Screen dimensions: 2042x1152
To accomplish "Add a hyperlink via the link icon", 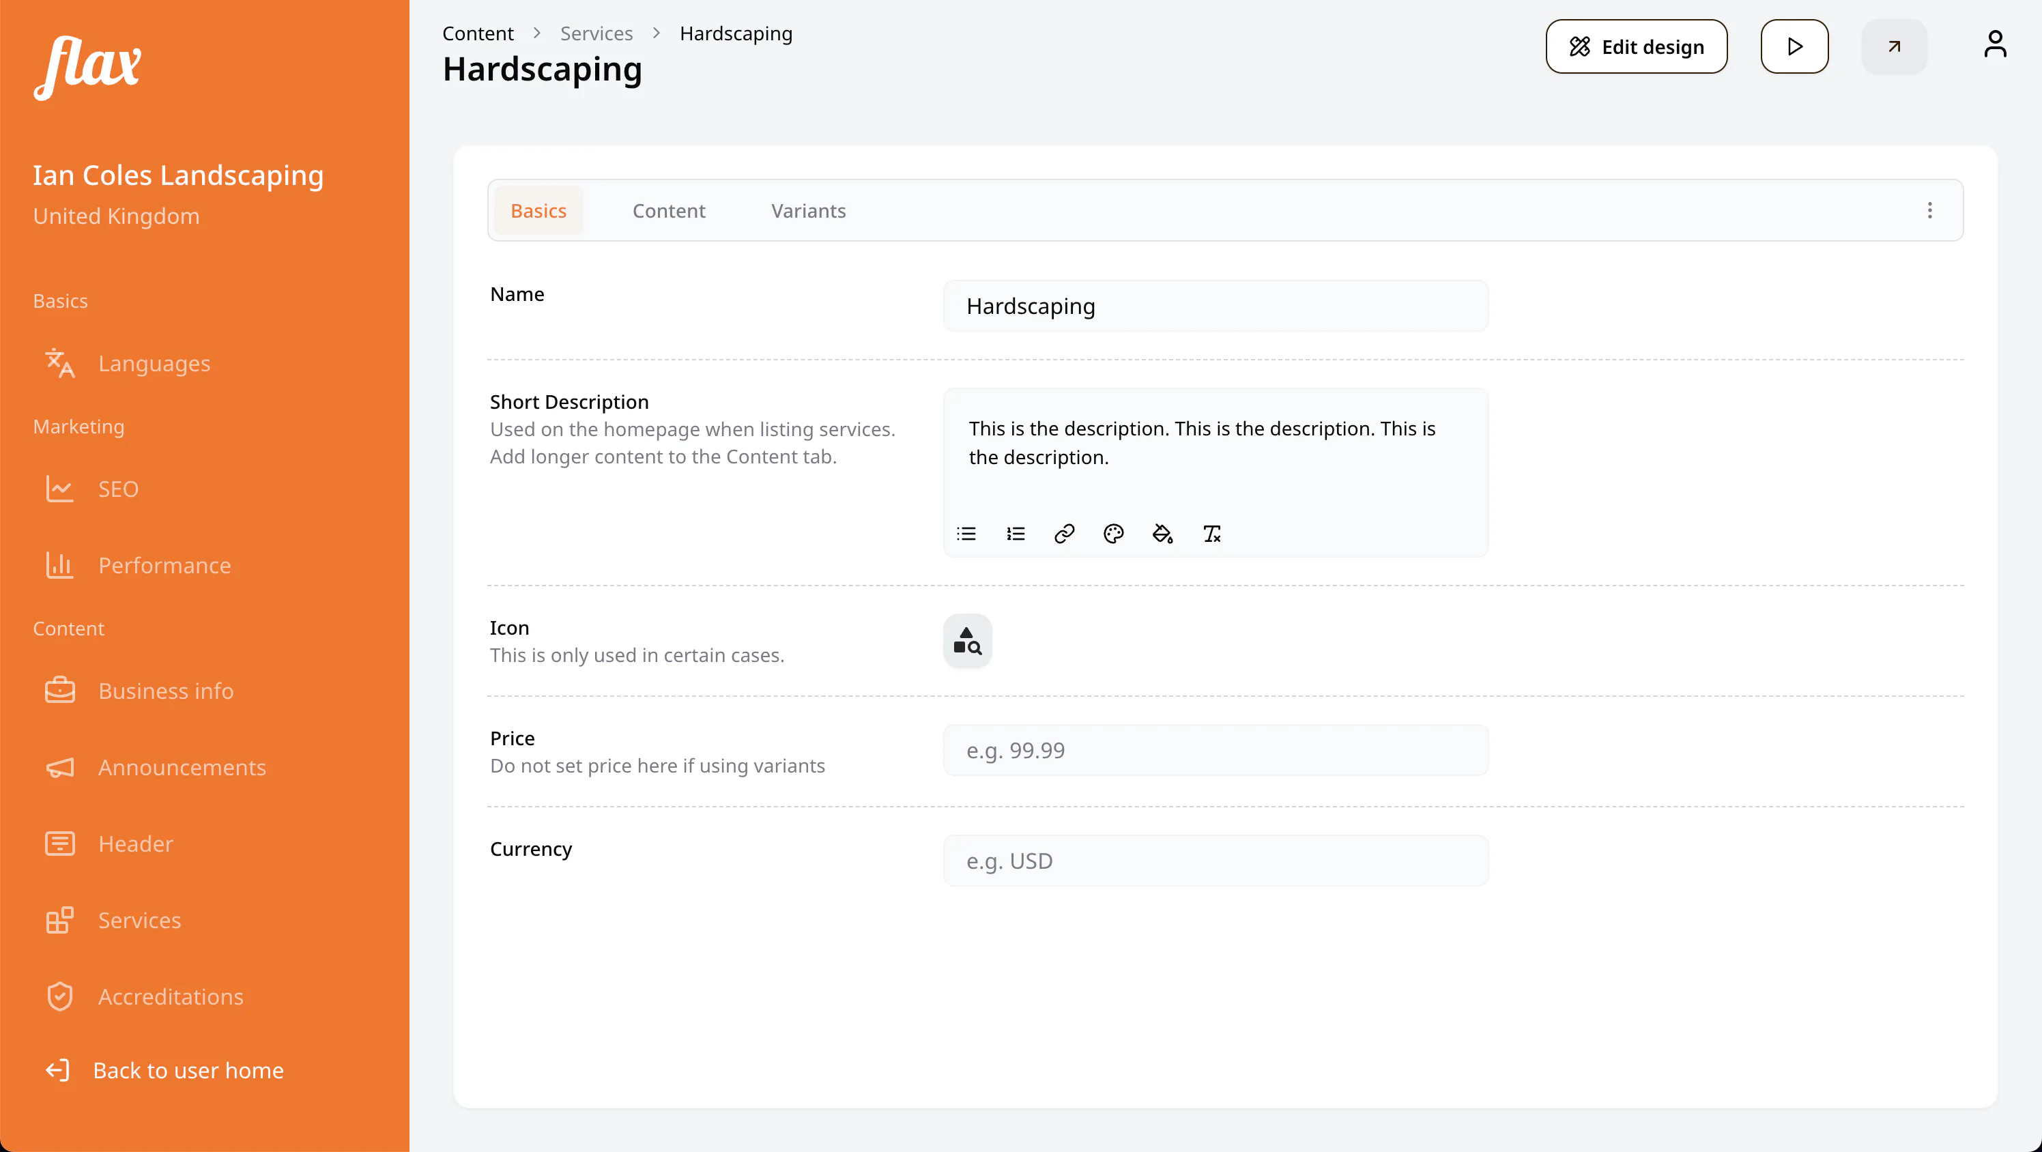I will pyautogui.click(x=1065, y=534).
